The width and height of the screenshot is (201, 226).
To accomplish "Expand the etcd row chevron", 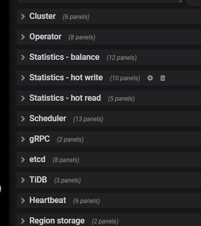I will coord(23,160).
